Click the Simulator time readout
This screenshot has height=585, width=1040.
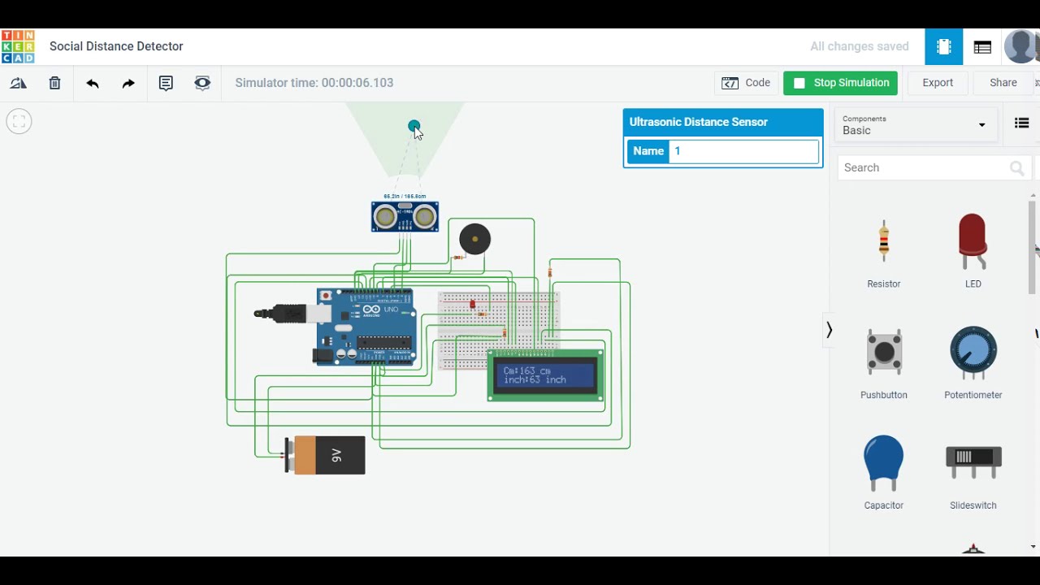pos(314,83)
